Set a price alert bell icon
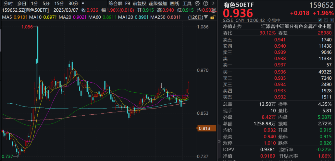The height and width of the screenshot is (161, 335). click(326, 20)
